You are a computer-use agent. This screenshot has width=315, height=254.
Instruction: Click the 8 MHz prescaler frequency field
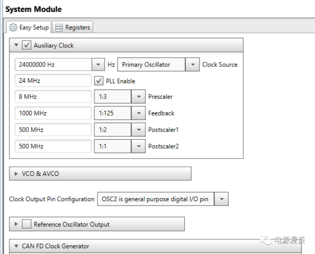[53, 97]
